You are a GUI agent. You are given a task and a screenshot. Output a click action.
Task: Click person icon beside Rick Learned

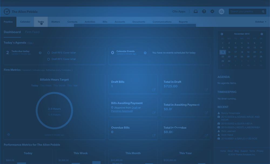tap(219, 131)
